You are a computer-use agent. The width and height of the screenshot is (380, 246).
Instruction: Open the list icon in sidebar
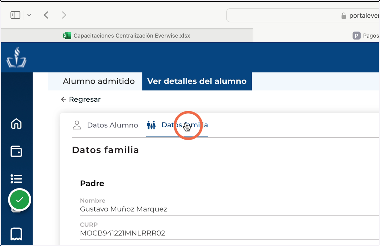pos(16,179)
